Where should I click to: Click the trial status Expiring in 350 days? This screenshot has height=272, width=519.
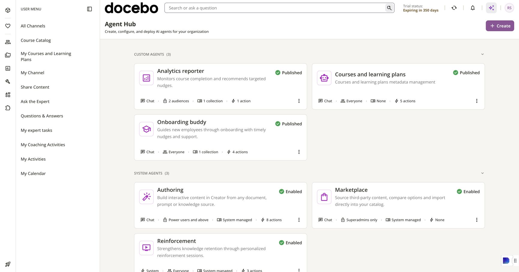[x=420, y=10]
